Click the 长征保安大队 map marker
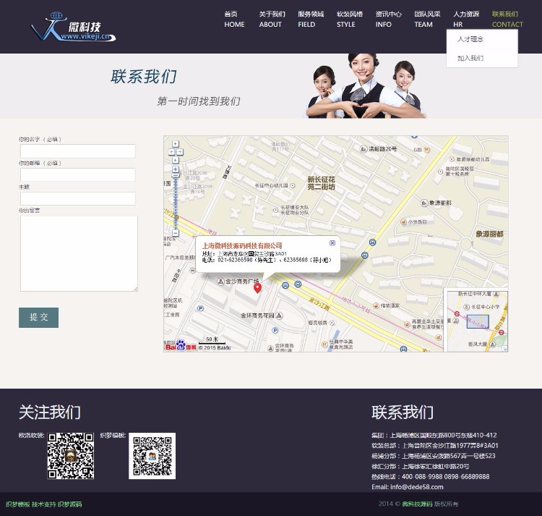542x516 pixels. tap(276, 210)
